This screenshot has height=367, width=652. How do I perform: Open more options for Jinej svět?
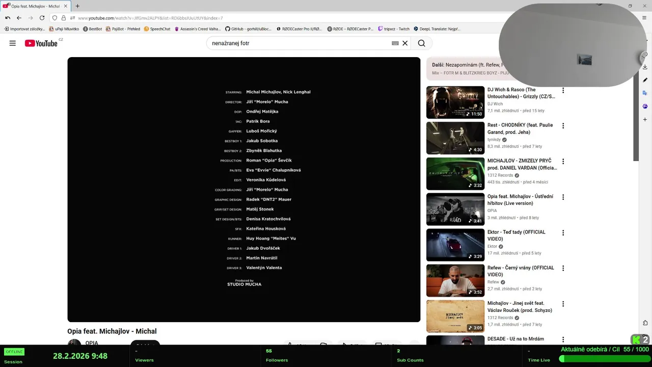[563, 304]
